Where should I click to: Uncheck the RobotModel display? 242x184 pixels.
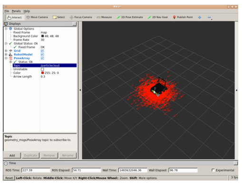42,55
